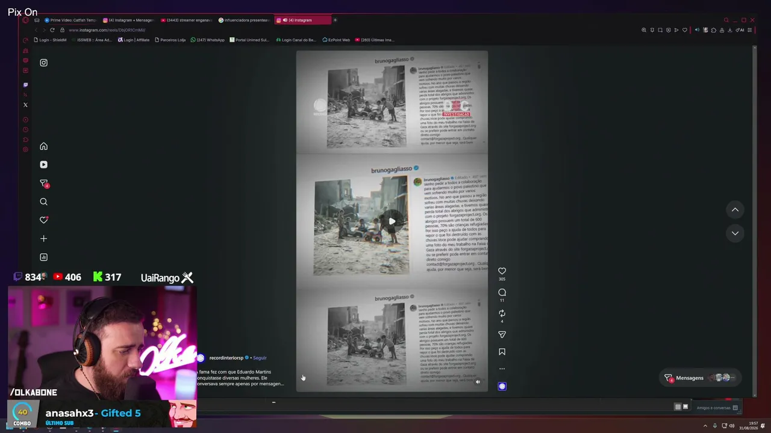Open the ad blocker shield icon
Viewport: 771px width, 433px height.
[668, 30]
